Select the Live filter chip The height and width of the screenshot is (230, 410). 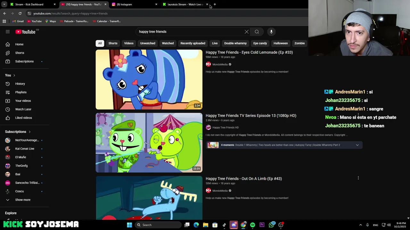215,43
